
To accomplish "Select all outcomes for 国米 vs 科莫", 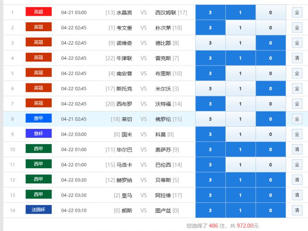I will click(x=297, y=134).
